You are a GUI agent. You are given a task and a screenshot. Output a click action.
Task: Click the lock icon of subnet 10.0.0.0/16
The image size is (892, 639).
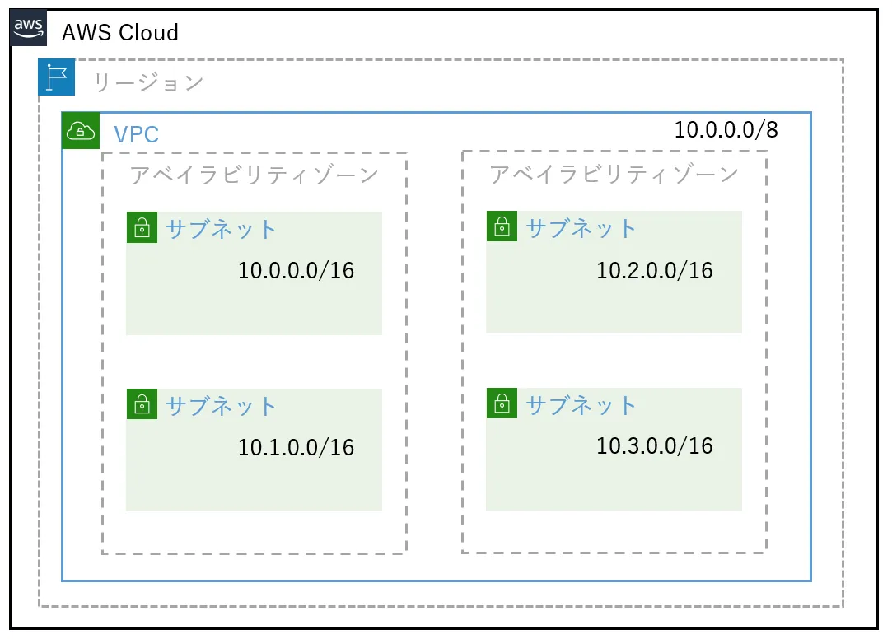142,227
